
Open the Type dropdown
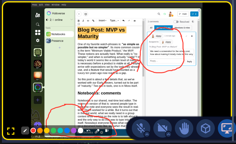click(114, 21)
